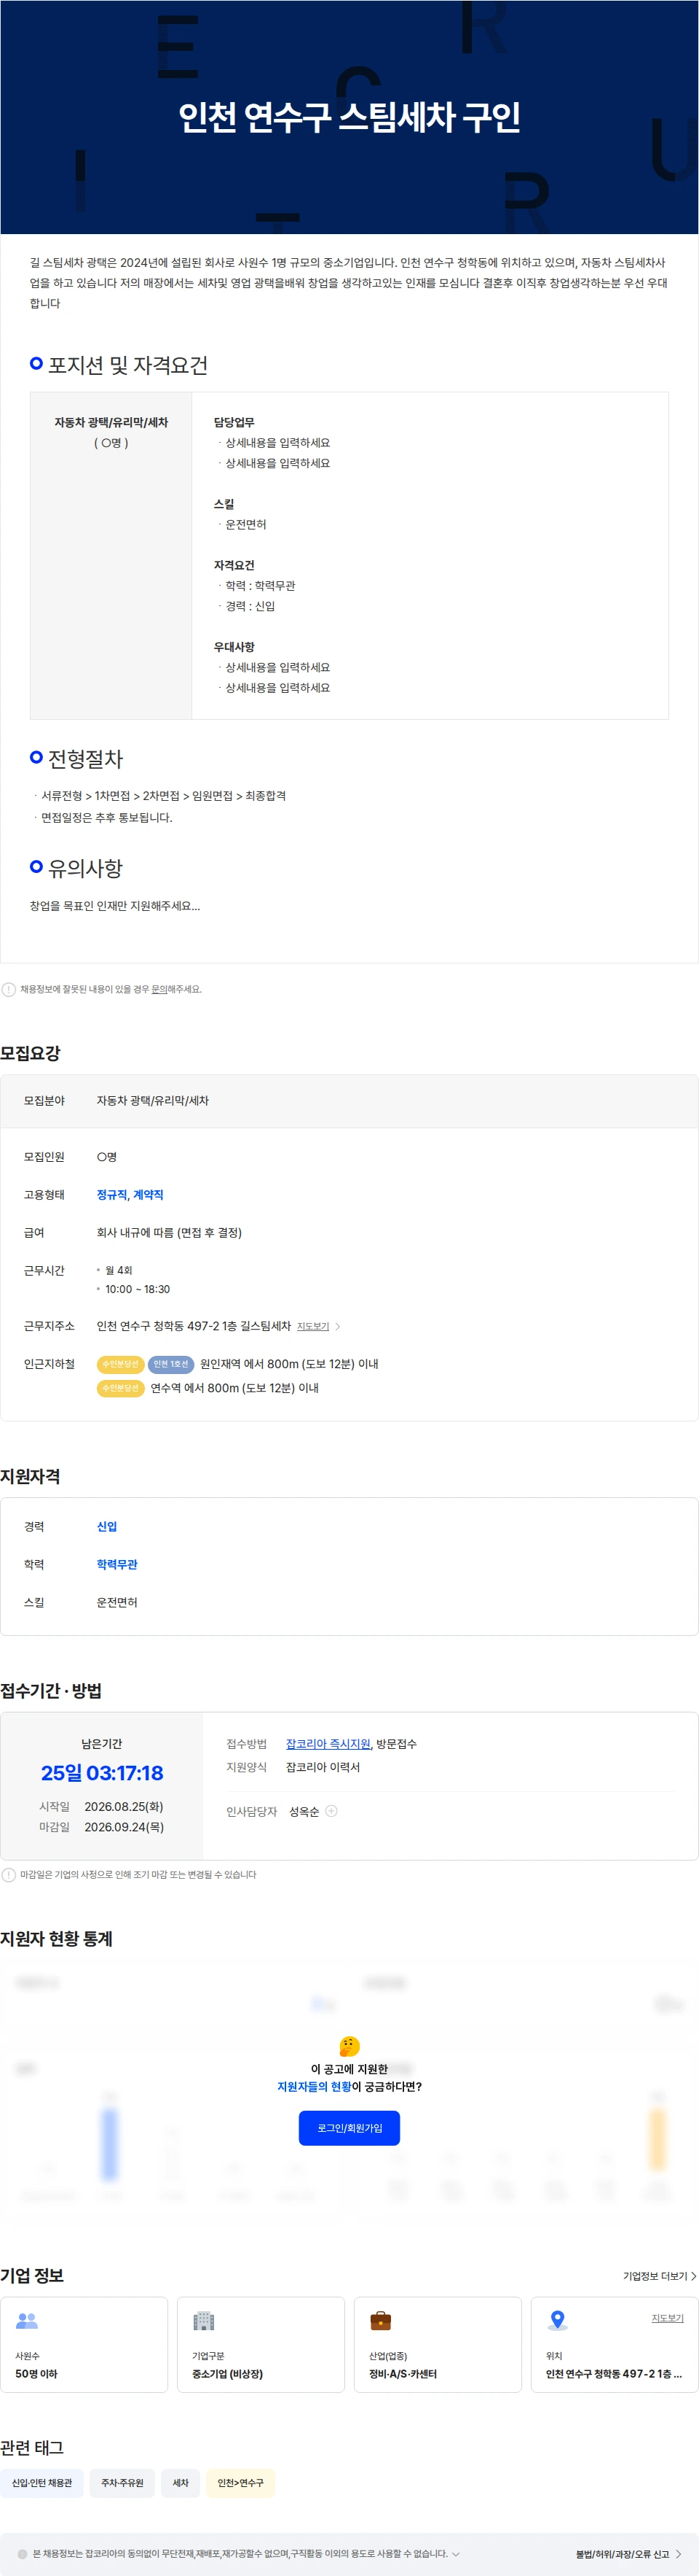699x2576 pixels.
Task: Click the 산업(업종) 정비·A/S·카센터 card
Action: (438, 2345)
